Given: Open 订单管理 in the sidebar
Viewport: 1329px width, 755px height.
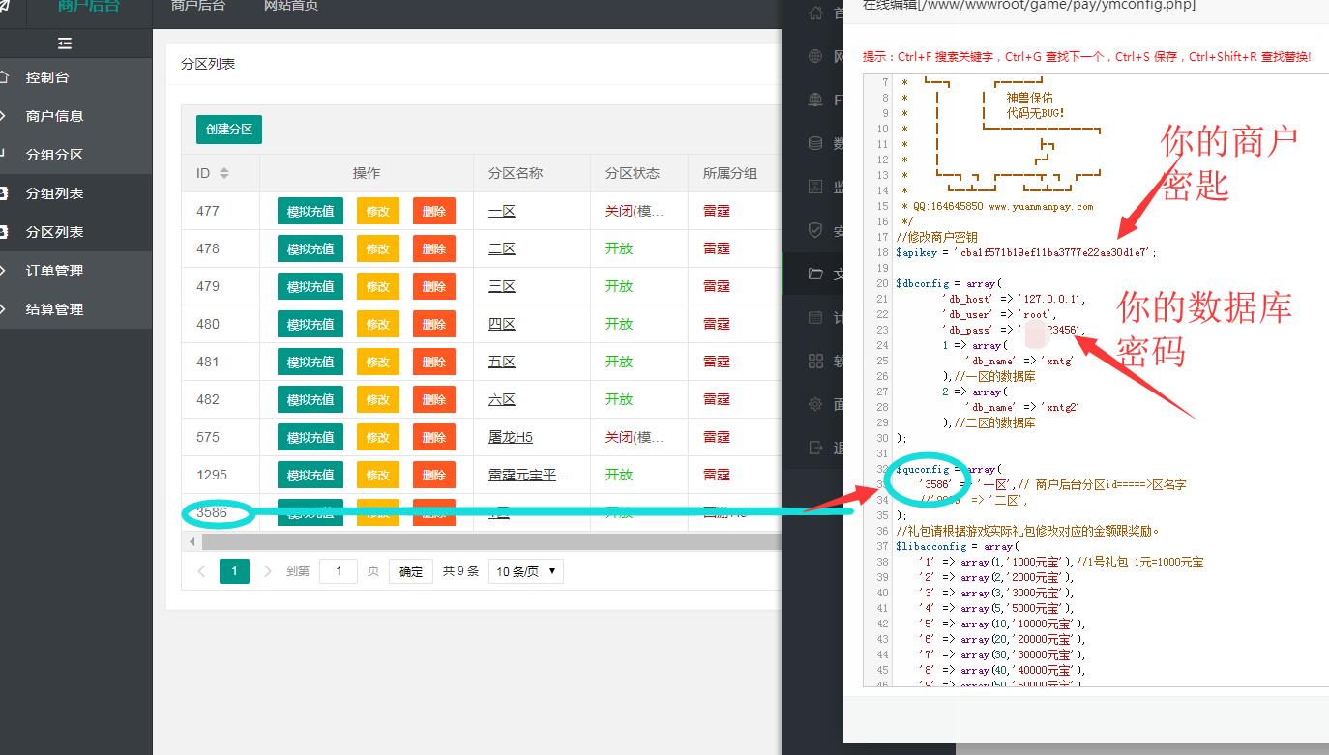Looking at the screenshot, I should click(x=54, y=271).
